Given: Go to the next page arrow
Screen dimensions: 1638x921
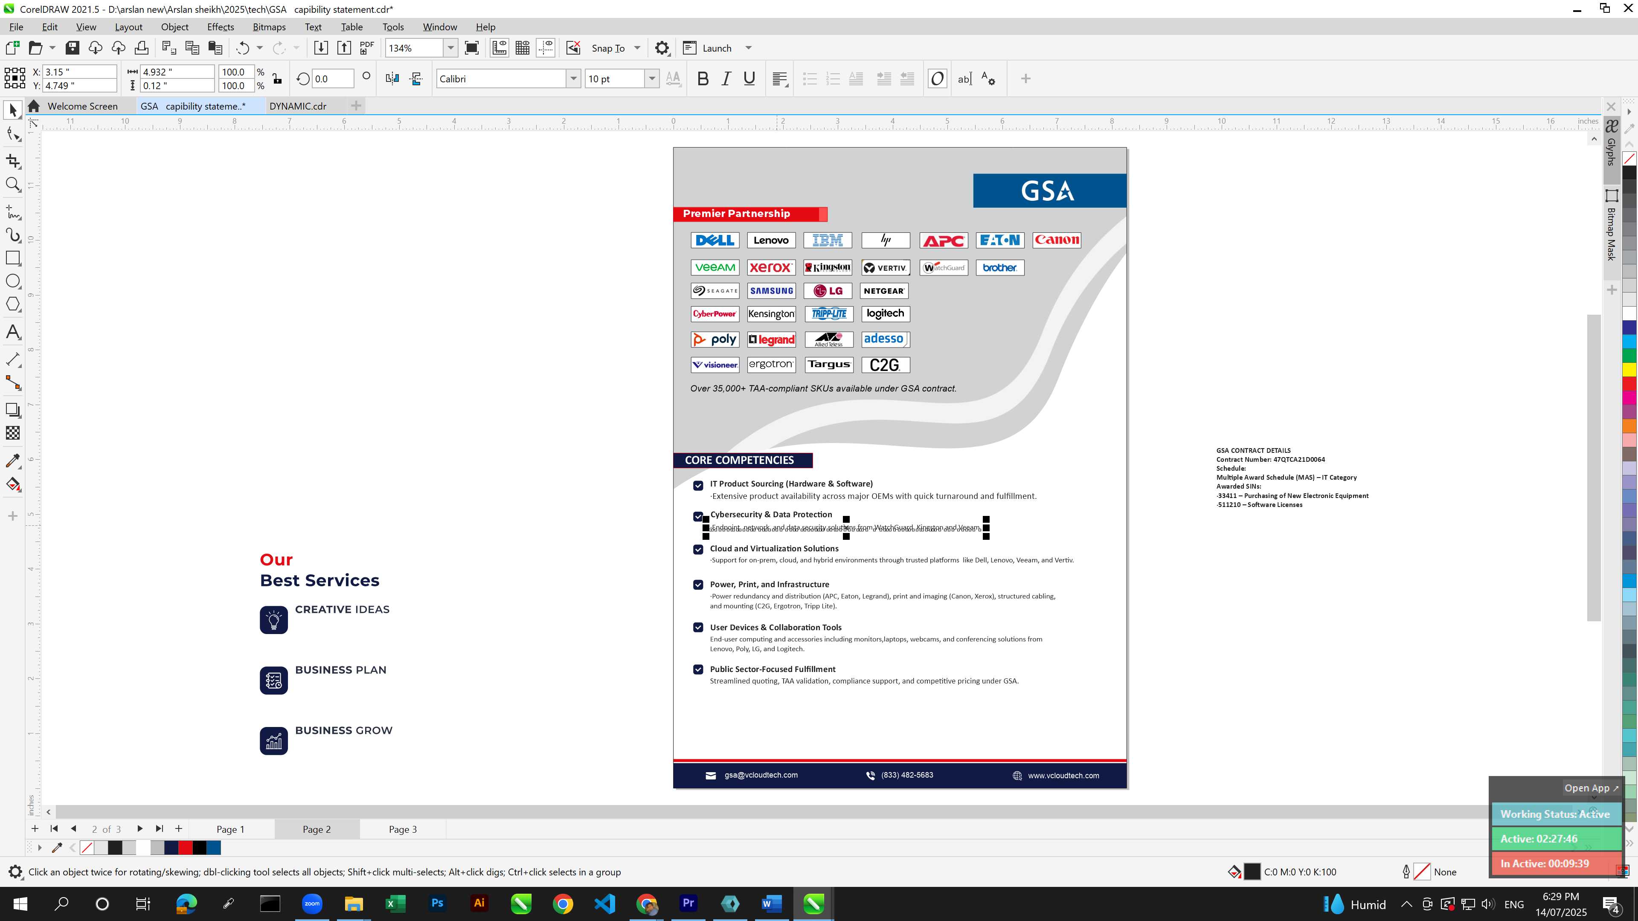Looking at the screenshot, I should pyautogui.click(x=139, y=829).
